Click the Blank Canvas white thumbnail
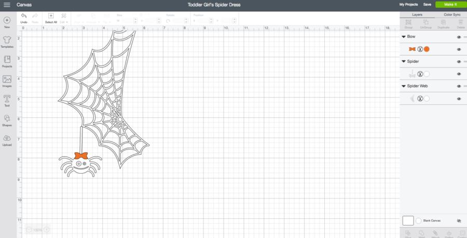Viewport: 467px width, 238px height. [x=408, y=221]
